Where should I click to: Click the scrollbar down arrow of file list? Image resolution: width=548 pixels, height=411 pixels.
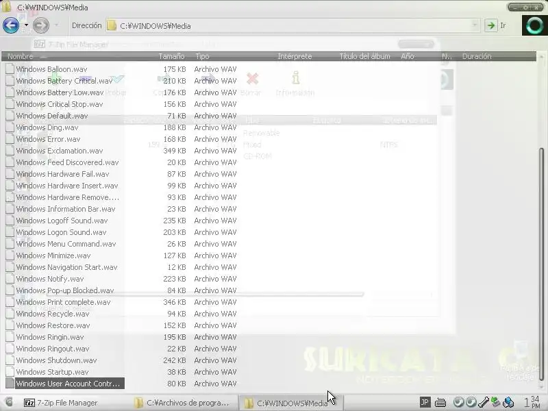[x=541, y=386]
